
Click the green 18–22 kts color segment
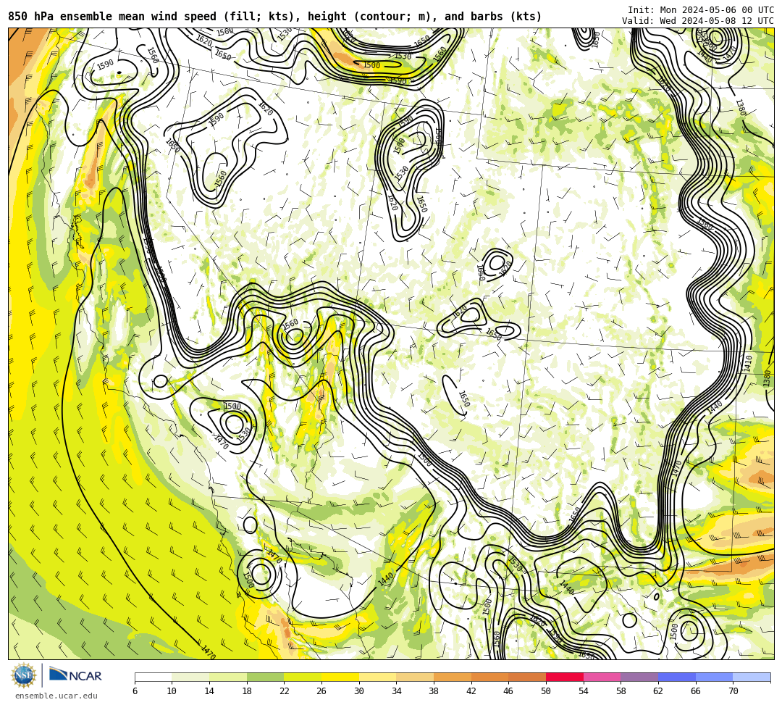click(x=265, y=677)
